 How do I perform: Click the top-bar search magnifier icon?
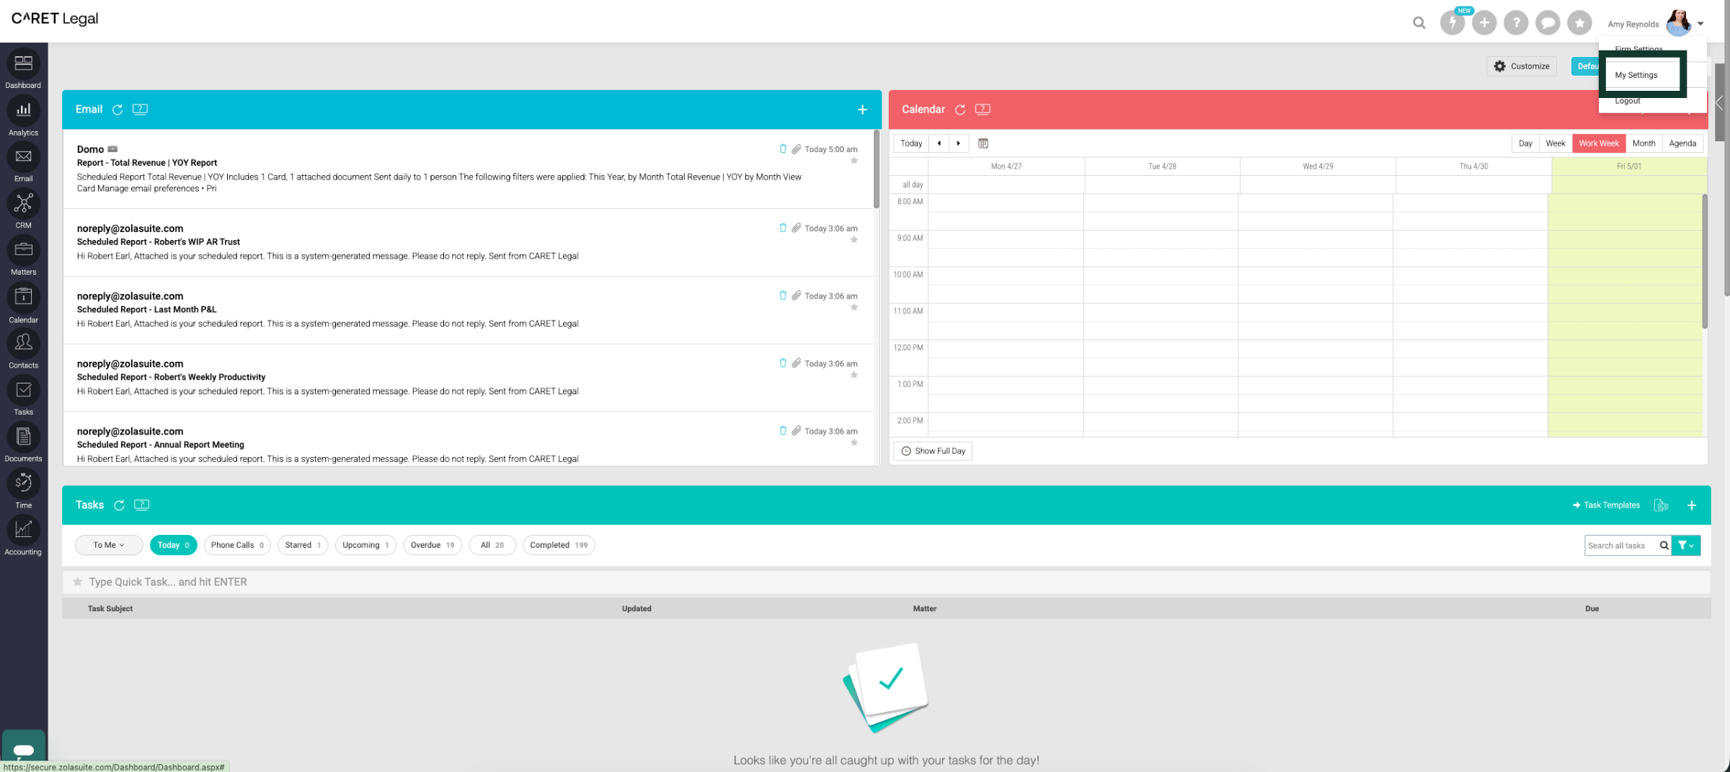(1419, 23)
